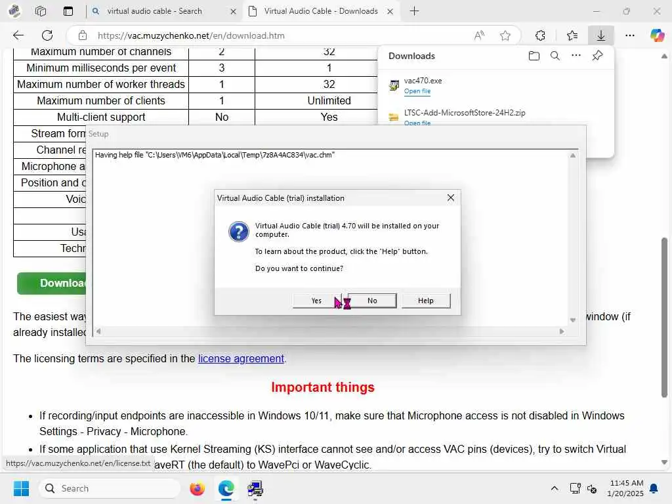Screen dimensions: 672x504
Task: Search downloads using magnifier icon
Action: 555,56
